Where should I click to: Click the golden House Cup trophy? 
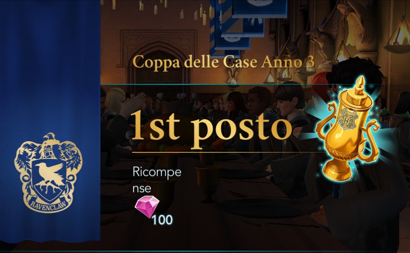(348, 129)
